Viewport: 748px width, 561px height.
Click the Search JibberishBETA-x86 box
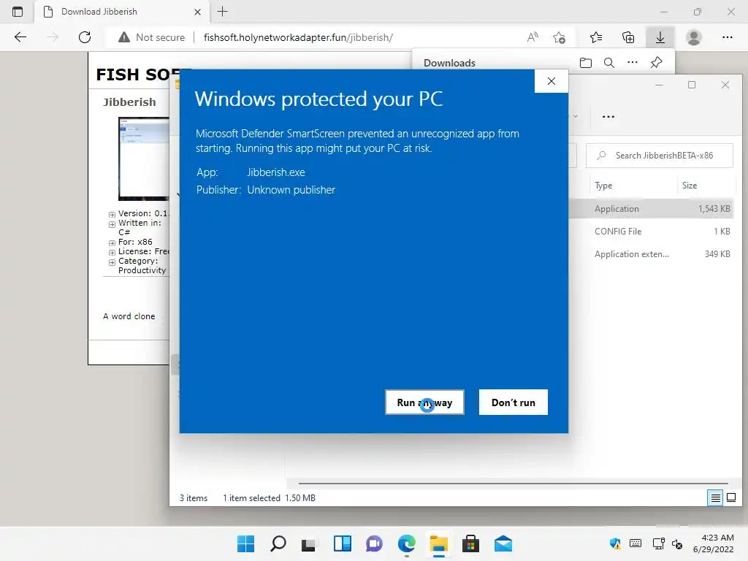click(x=660, y=156)
